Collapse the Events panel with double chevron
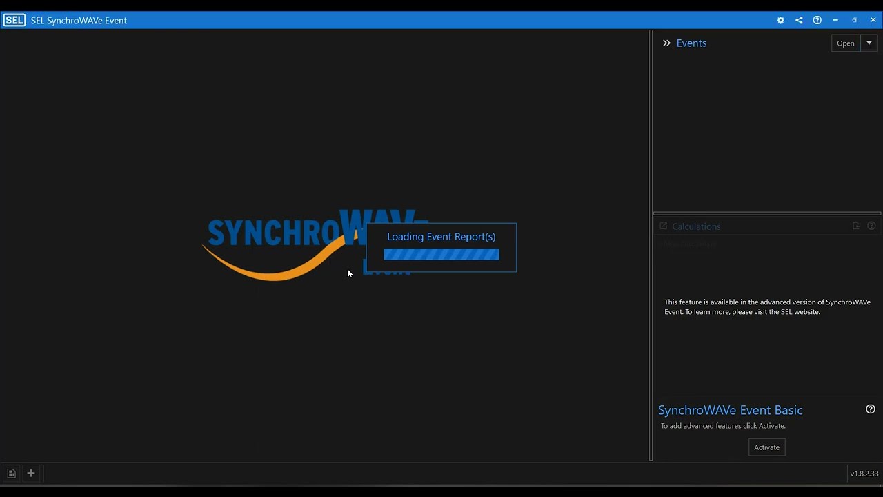This screenshot has height=497, width=883. [x=666, y=43]
